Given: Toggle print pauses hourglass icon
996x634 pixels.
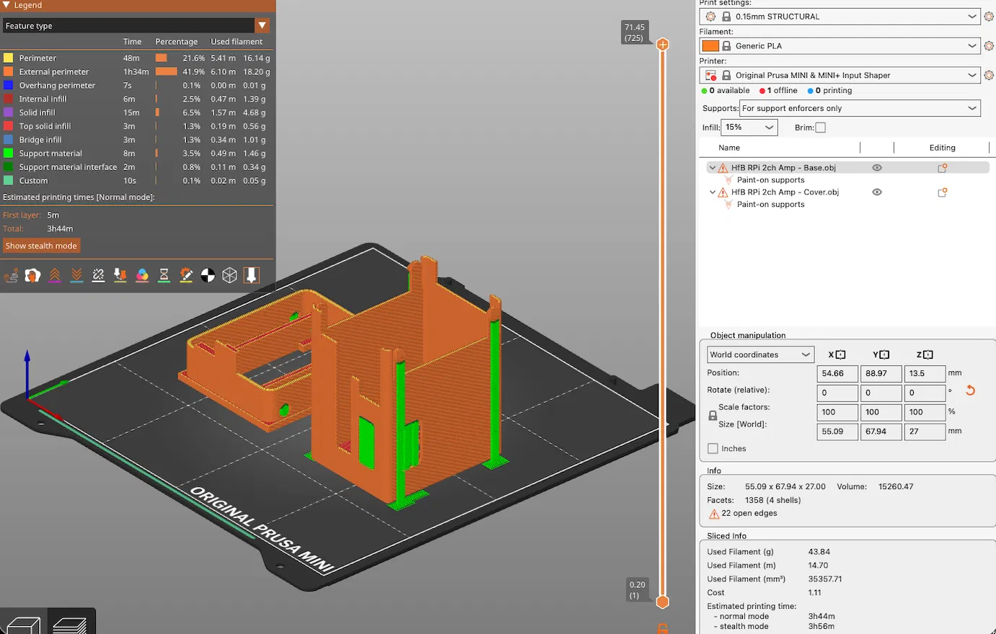Looking at the screenshot, I should (x=164, y=275).
